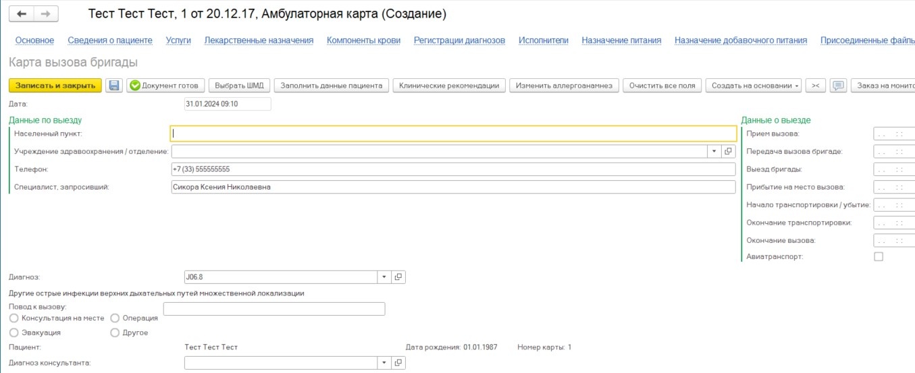Expand the Диагноз J06.8 dropdown list
This screenshot has height=373, width=915.
384,277
